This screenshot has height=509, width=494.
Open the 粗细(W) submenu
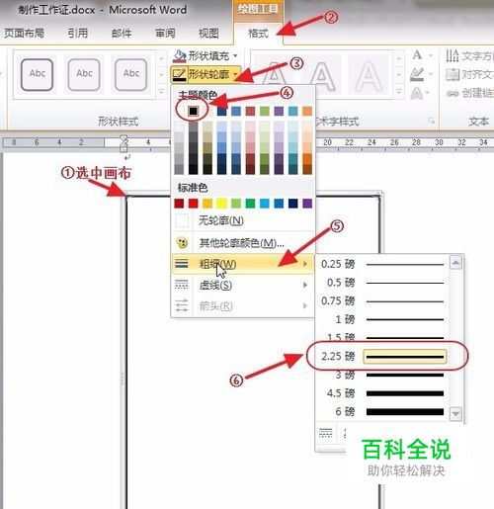(243, 264)
